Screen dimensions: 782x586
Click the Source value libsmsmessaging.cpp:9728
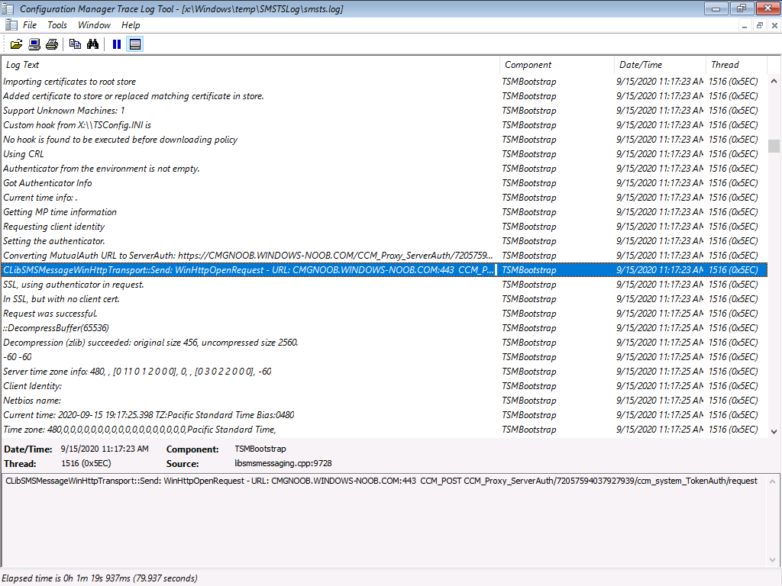[283, 463]
